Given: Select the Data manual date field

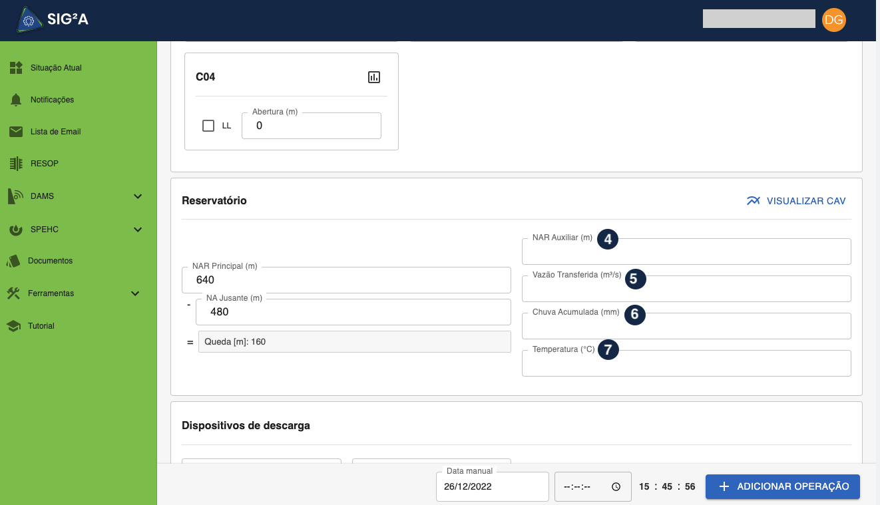Looking at the screenshot, I should click(x=491, y=486).
